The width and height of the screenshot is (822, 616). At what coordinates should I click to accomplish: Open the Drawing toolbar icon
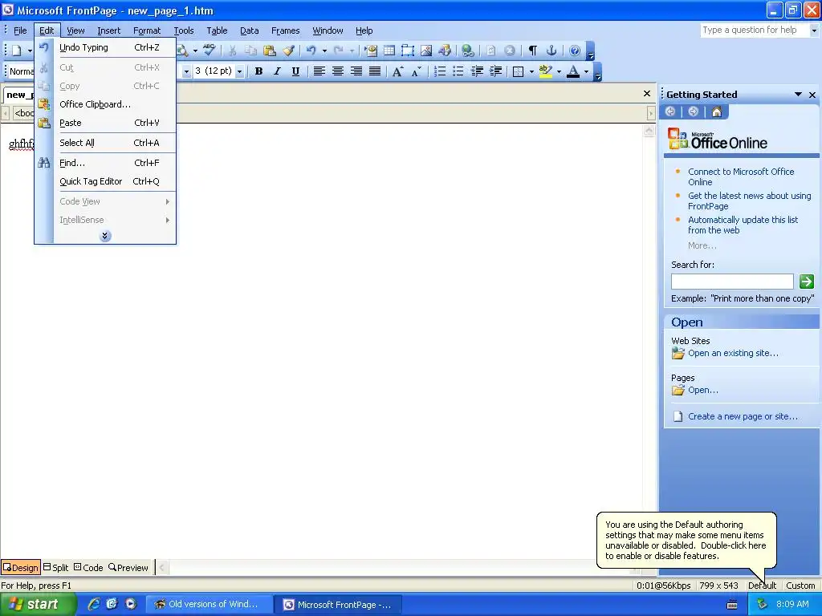445,51
